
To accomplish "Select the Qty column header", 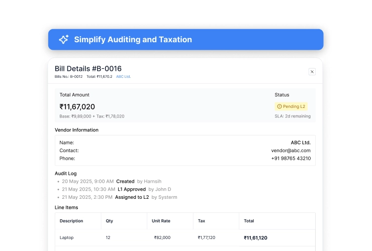I will pos(110,221).
